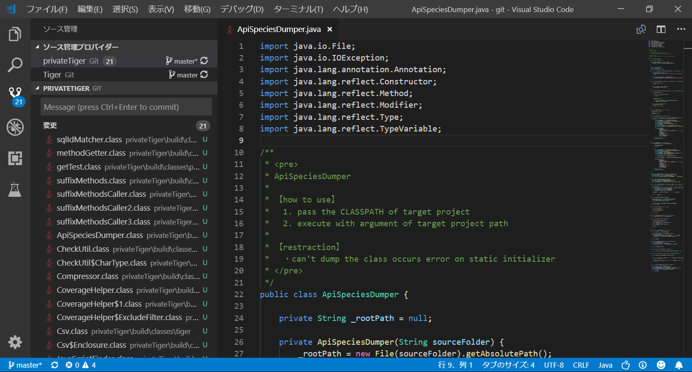Change CRLF end of line sequence

[581, 365]
